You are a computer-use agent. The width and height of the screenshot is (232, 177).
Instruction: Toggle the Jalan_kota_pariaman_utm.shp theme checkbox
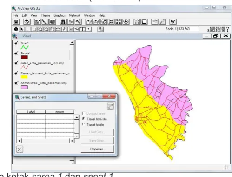16,63
